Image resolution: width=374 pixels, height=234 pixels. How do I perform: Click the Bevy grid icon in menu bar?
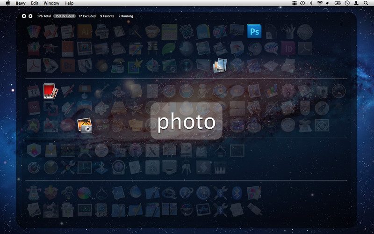tap(294, 3)
